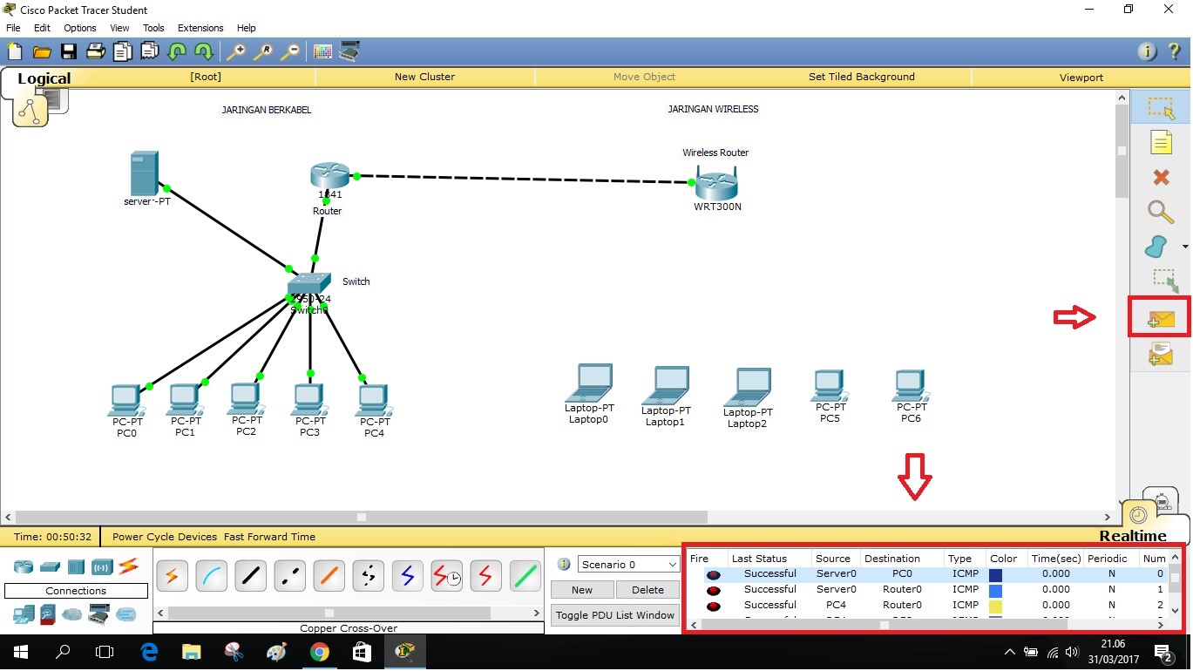Viewport: 1193px width, 671px height.
Task: Click the Viewport button
Action: click(x=1081, y=77)
